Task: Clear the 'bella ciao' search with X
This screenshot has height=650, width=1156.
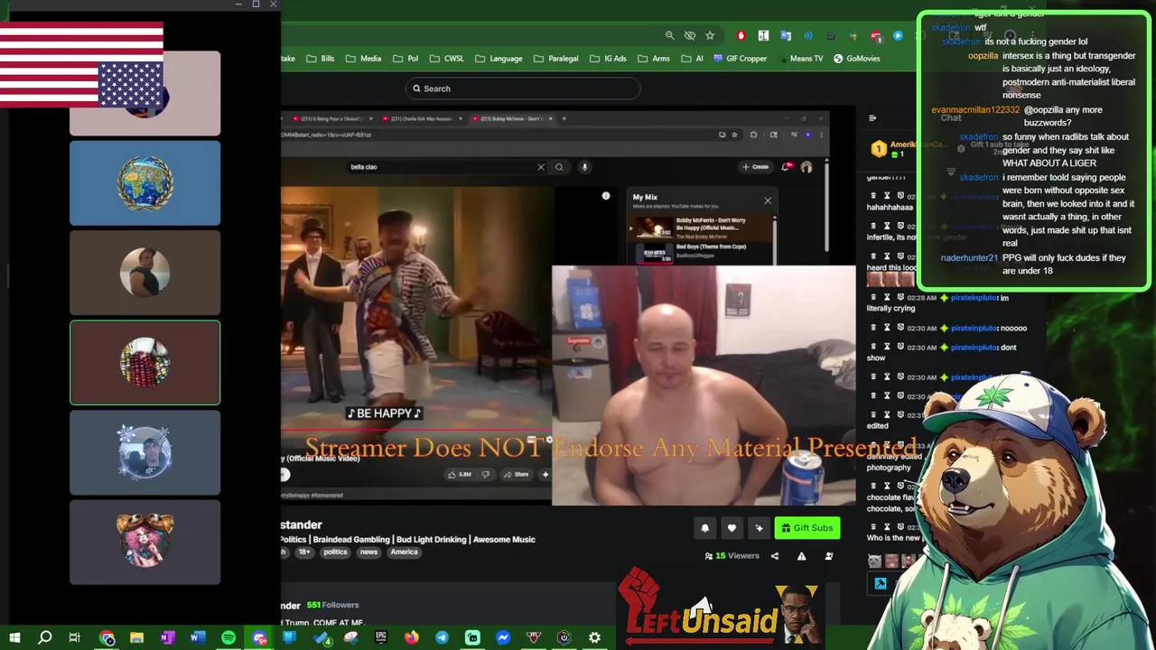Action: pyautogui.click(x=541, y=167)
